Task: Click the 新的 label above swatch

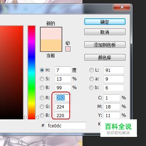Action: click(x=51, y=23)
